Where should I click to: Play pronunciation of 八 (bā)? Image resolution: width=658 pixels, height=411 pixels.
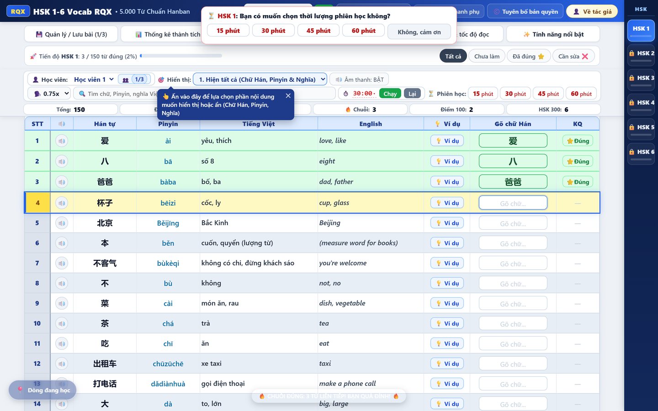pyautogui.click(x=62, y=162)
